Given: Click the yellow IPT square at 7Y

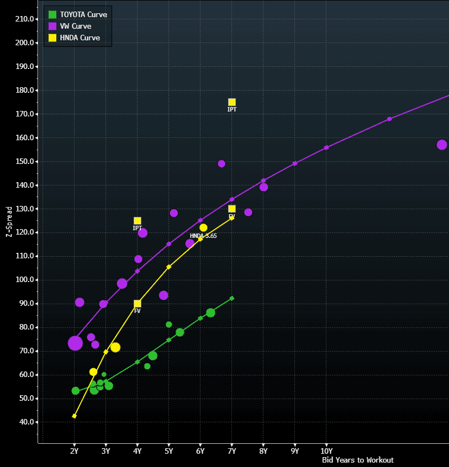Looking at the screenshot, I should tap(232, 102).
